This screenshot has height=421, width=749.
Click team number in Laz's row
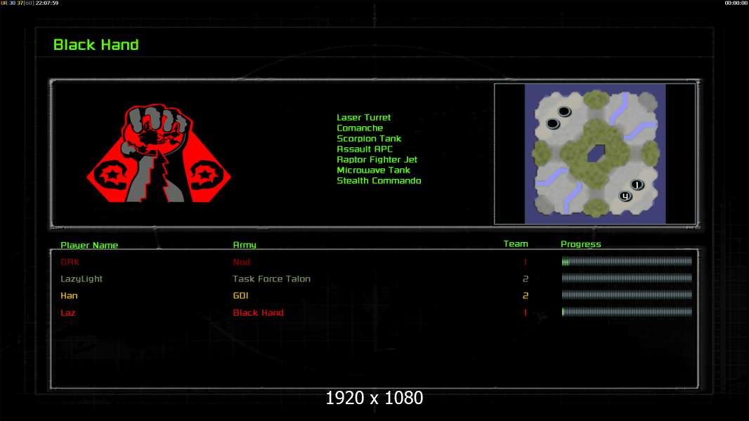point(526,313)
